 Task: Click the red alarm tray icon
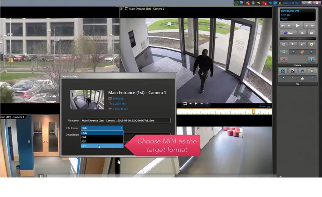(x=264, y=3)
